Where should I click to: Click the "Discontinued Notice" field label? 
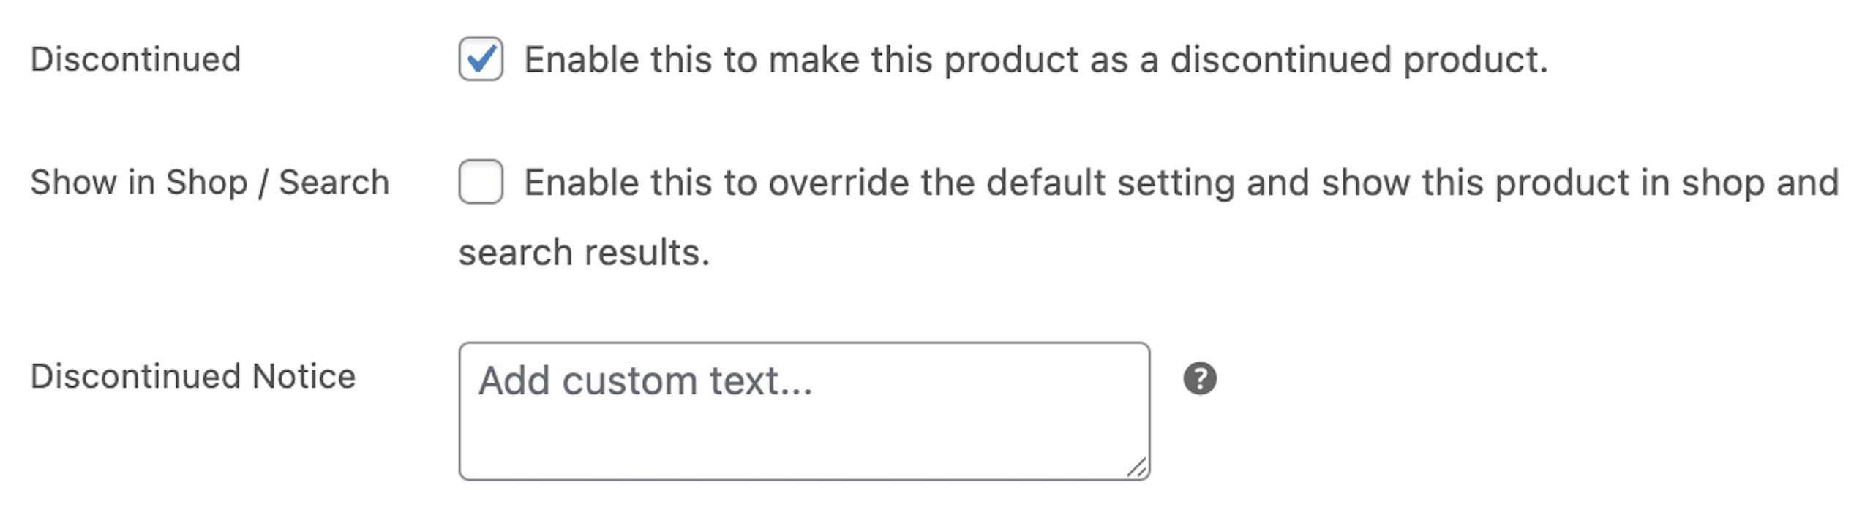click(192, 377)
